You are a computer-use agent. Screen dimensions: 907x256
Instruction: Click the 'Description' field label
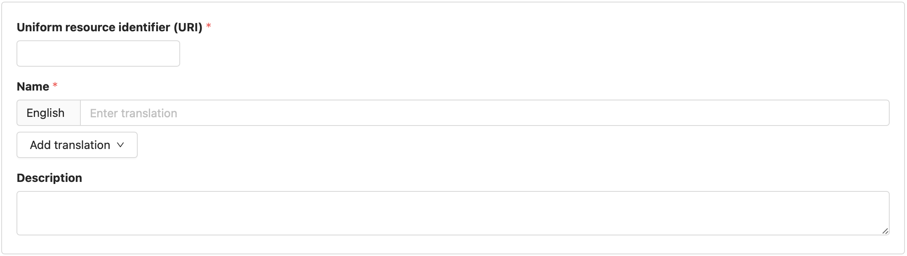[49, 178]
